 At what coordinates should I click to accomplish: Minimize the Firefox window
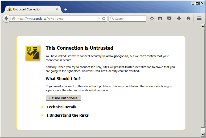click(193, 3)
